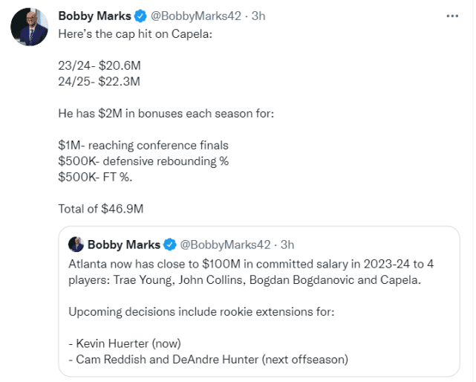476x382 pixels.
Task: Click the "Total of $46.9M" line
Action: tap(100, 209)
